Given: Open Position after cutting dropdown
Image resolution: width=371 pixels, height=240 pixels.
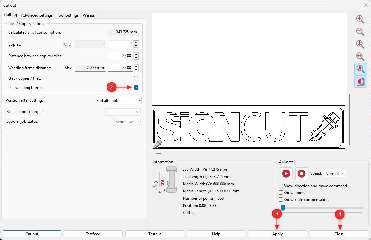Looking at the screenshot, I should [118, 101].
